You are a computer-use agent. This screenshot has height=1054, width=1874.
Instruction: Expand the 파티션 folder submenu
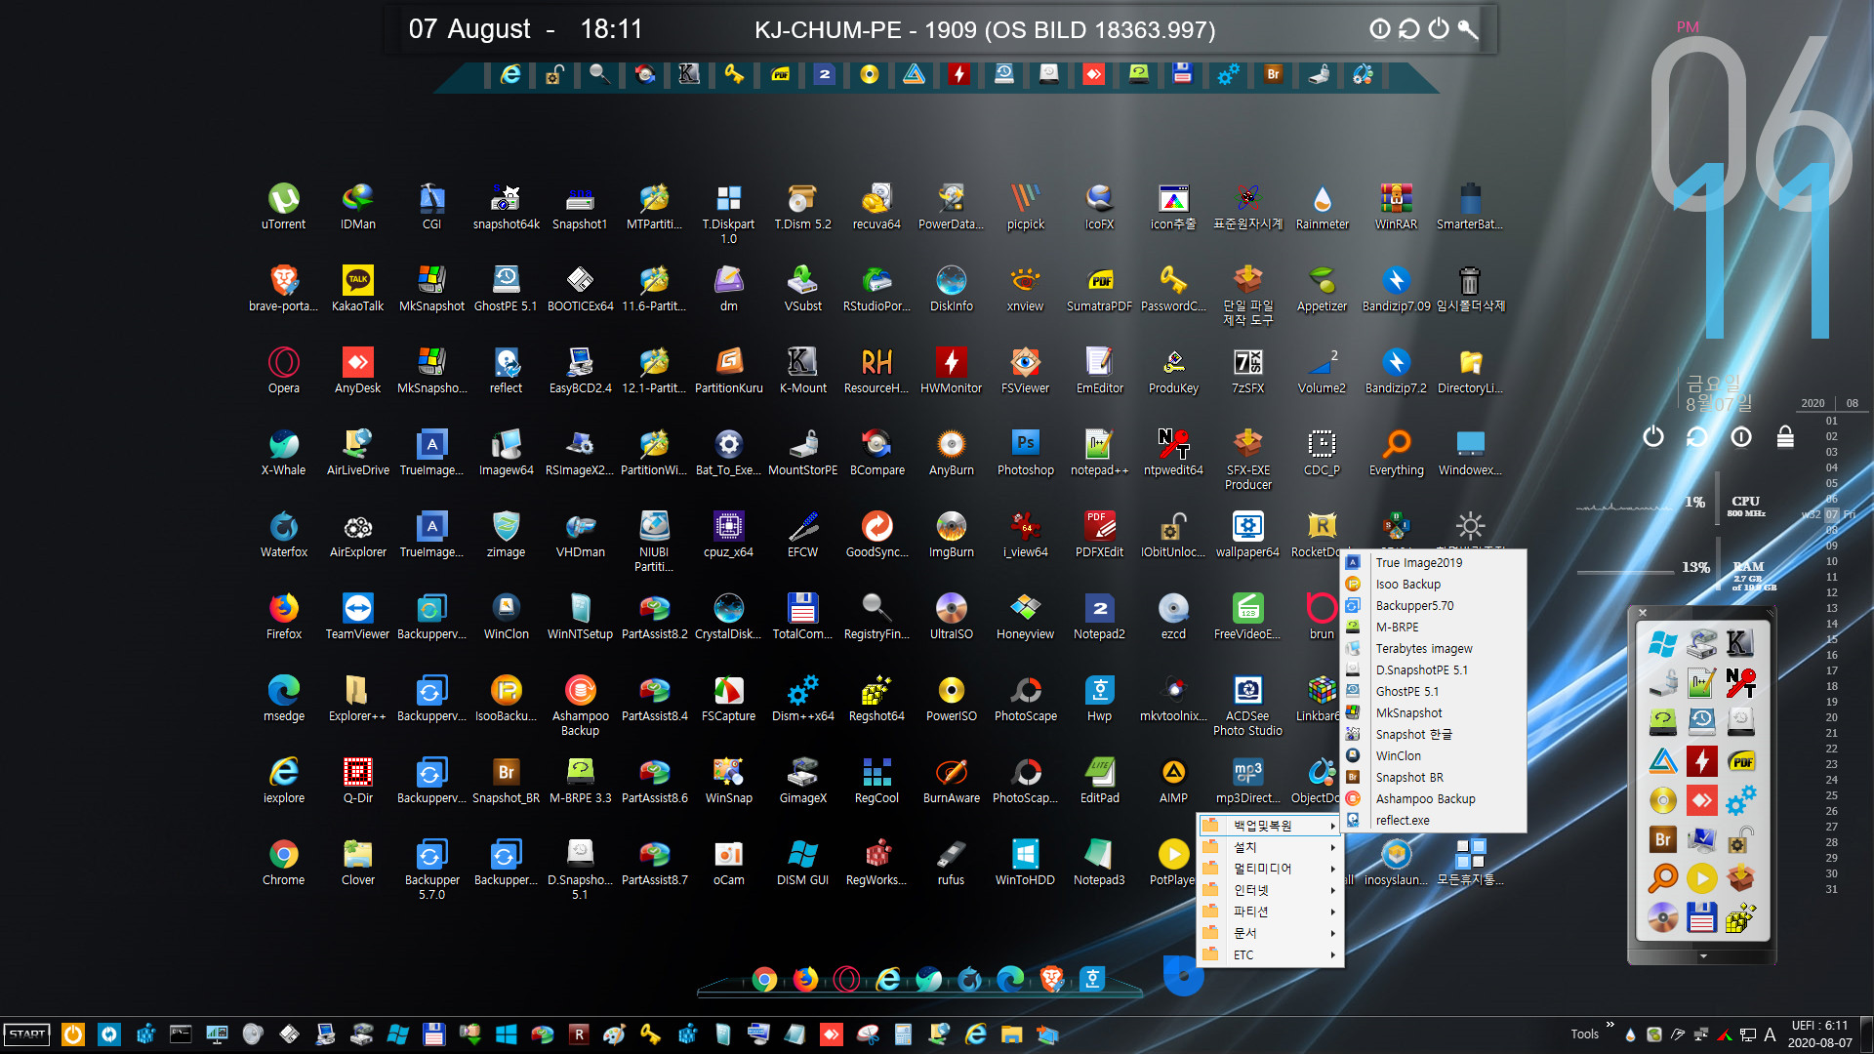(x=1270, y=912)
